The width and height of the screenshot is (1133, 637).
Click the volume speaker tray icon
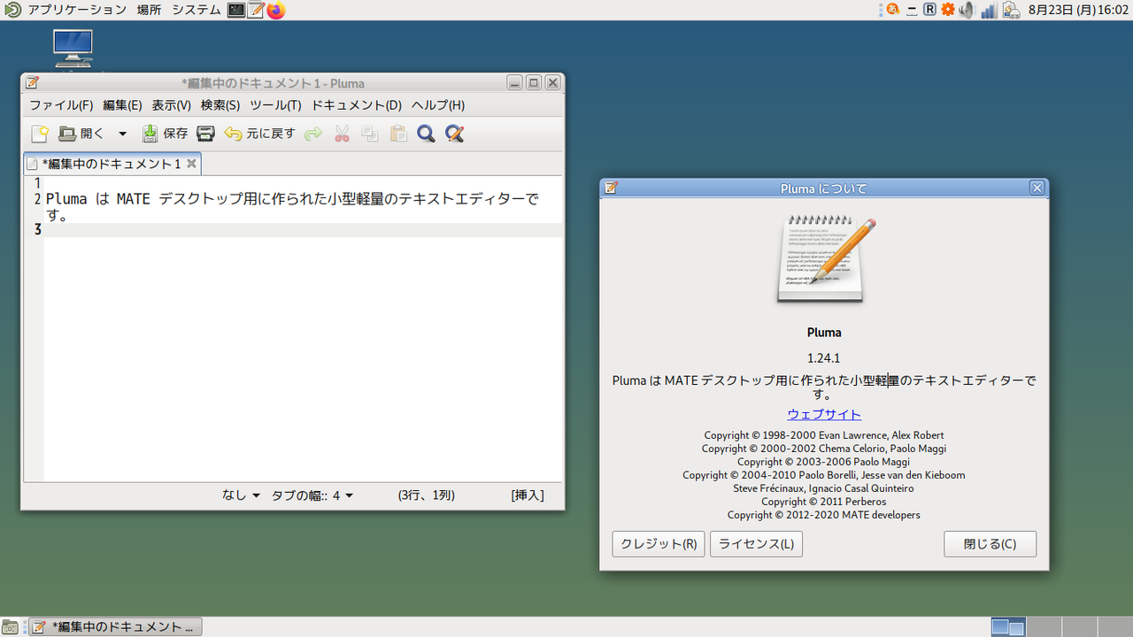[967, 10]
